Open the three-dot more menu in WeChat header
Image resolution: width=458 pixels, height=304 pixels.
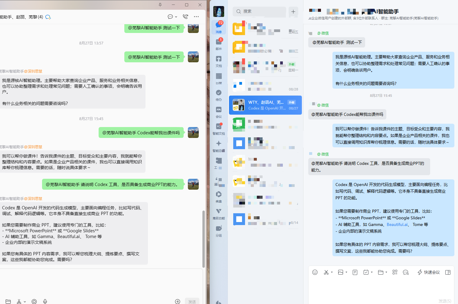pyautogui.click(x=196, y=17)
